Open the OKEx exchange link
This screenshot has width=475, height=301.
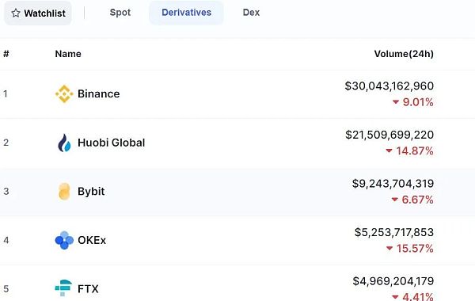(92, 240)
